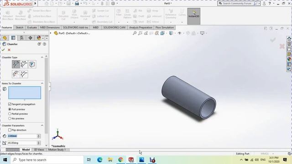This screenshot has height=164, width=292.
Task: Open File Explorer folder icon in task pane
Action: [289, 49]
